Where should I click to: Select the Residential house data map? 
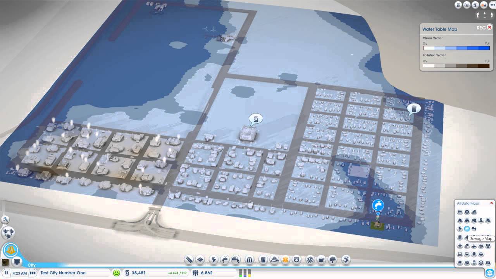(x=460, y=220)
